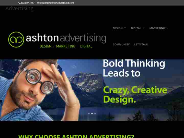Click the Digital navigation label
Image resolution: width=184 pixels, height=138 pixels.
136,28
